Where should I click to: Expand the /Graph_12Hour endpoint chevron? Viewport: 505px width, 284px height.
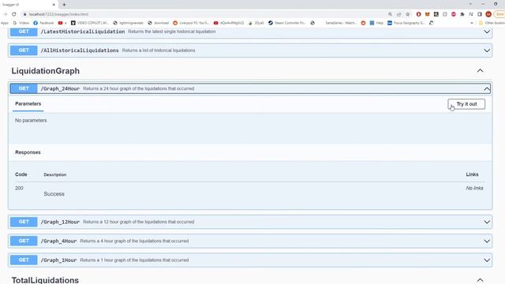click(487, 222)
